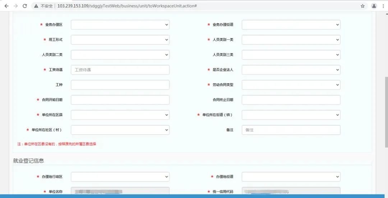The width and height of the screenshot is (388, 198).
Task: Click the 工种 label text
Action: (59, 85)
